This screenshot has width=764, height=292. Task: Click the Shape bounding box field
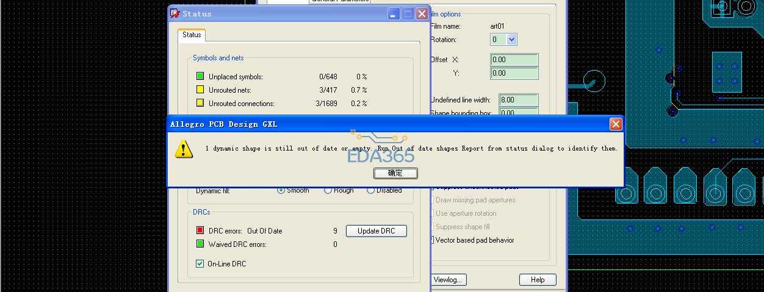coord(519,113)
